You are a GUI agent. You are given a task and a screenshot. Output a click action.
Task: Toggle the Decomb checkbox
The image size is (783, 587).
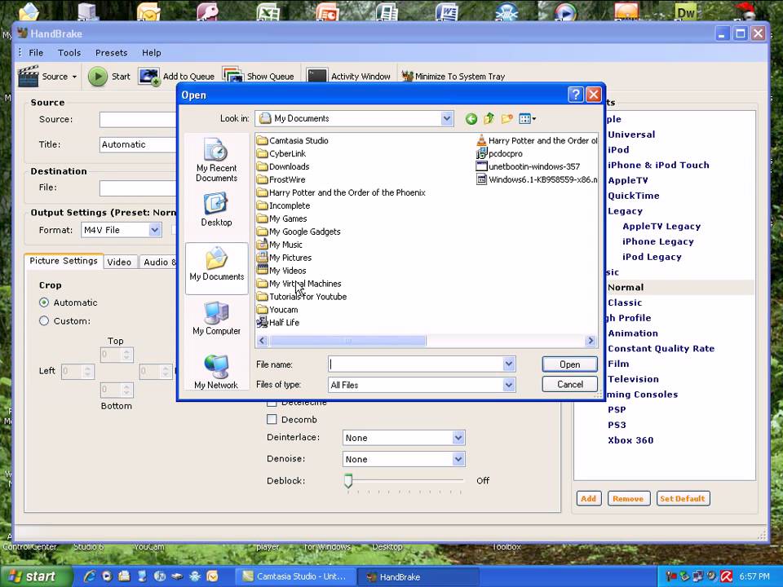pos(272,419)
